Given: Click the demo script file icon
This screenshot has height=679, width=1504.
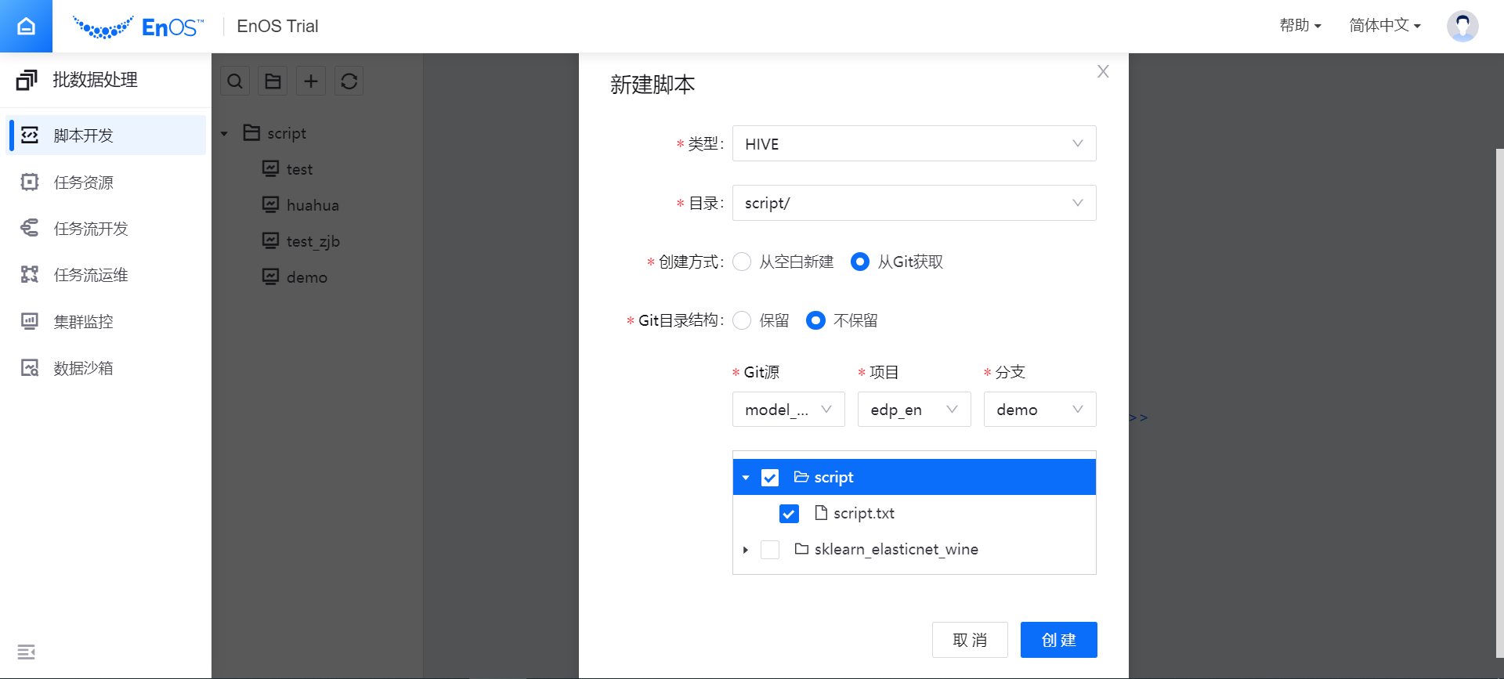Looking at the screenshot, I should (270, 276).
